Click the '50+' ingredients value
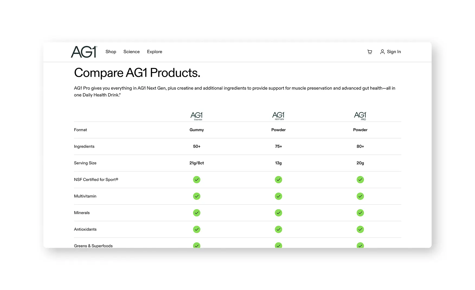 point(197,146)
